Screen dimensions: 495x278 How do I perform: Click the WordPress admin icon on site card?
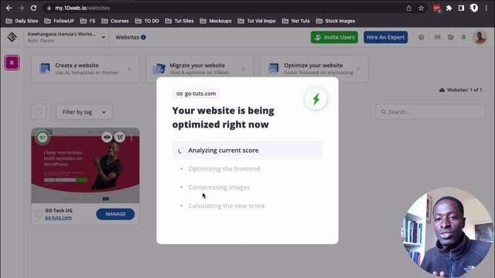[x=120, y=137]
